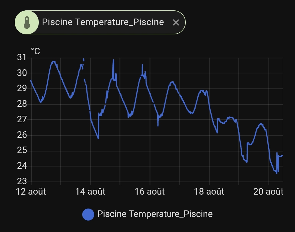
Task: Click the 29 value on the temperature axis
Action: tap(22, 89)
